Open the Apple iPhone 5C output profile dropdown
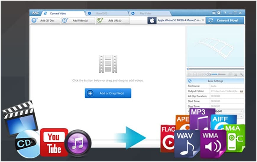 (x=181, y=20)
